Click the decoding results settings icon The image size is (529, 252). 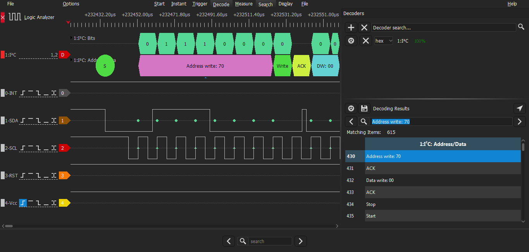(x=351, y=108)
